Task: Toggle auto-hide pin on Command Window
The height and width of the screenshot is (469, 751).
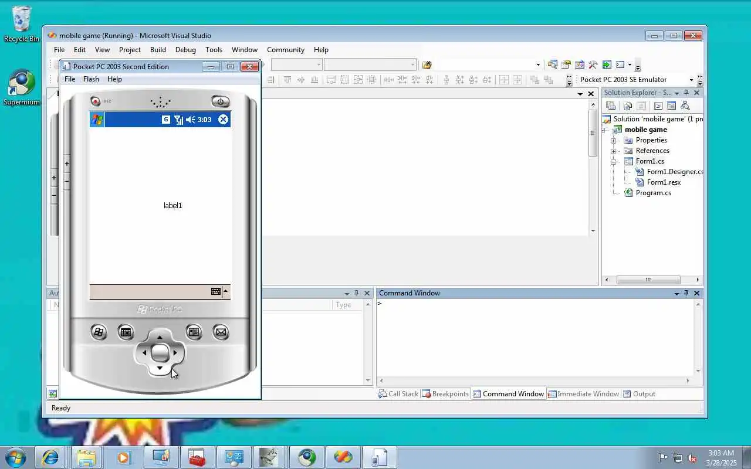Action: pyautogui.click(x=686, y=293)
